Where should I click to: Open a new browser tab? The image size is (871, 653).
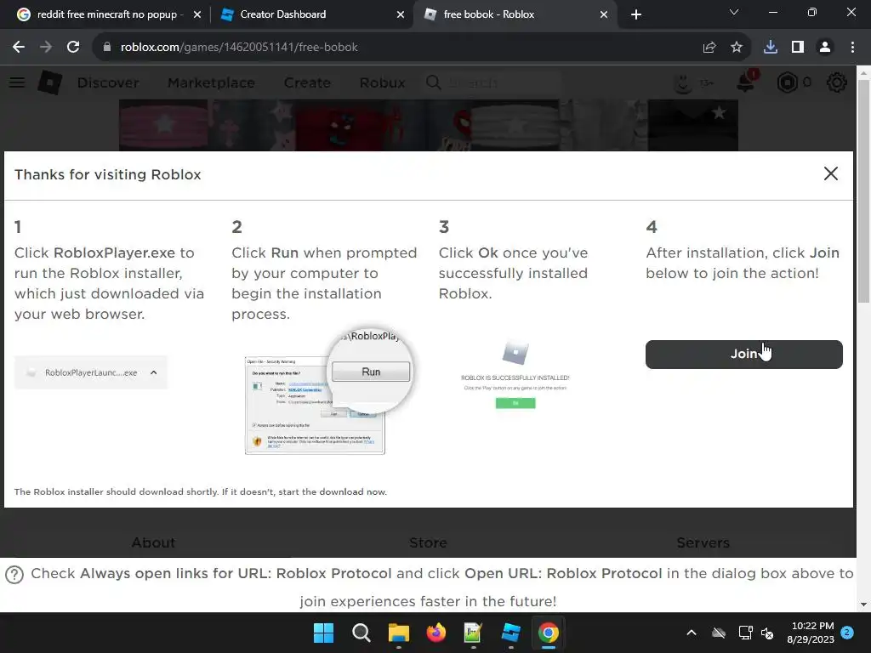click(x=636, y=15)
